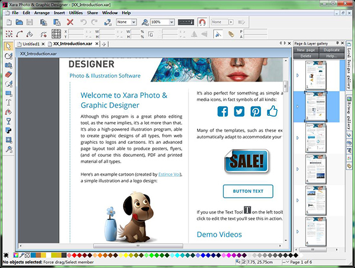
Task: Open the Help menu
Action: (127, 13)
